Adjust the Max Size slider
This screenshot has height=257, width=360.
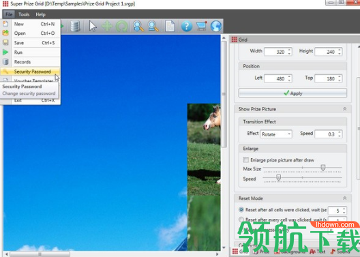point(323,168)
